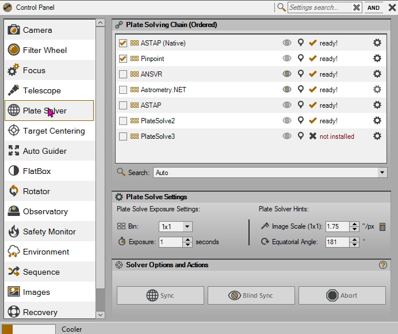Clear the settings search box
This screenshot has height=334, width=398.
coord(357,7)
